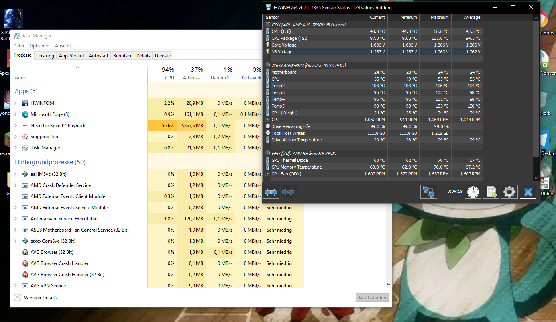Switch to the Dienste tab

tap(163, 56)
